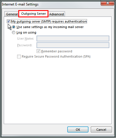Focus the User Name input field
The image size is (116, 138).
pos(73,38)
